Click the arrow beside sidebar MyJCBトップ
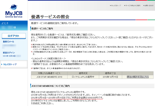Viewport: 155px width, 106px height. pyautogui.click(x=2, y=64)
